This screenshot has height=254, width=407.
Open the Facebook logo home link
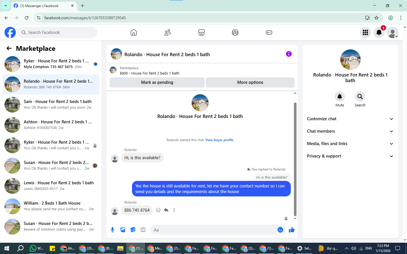[x=10, y=32]
